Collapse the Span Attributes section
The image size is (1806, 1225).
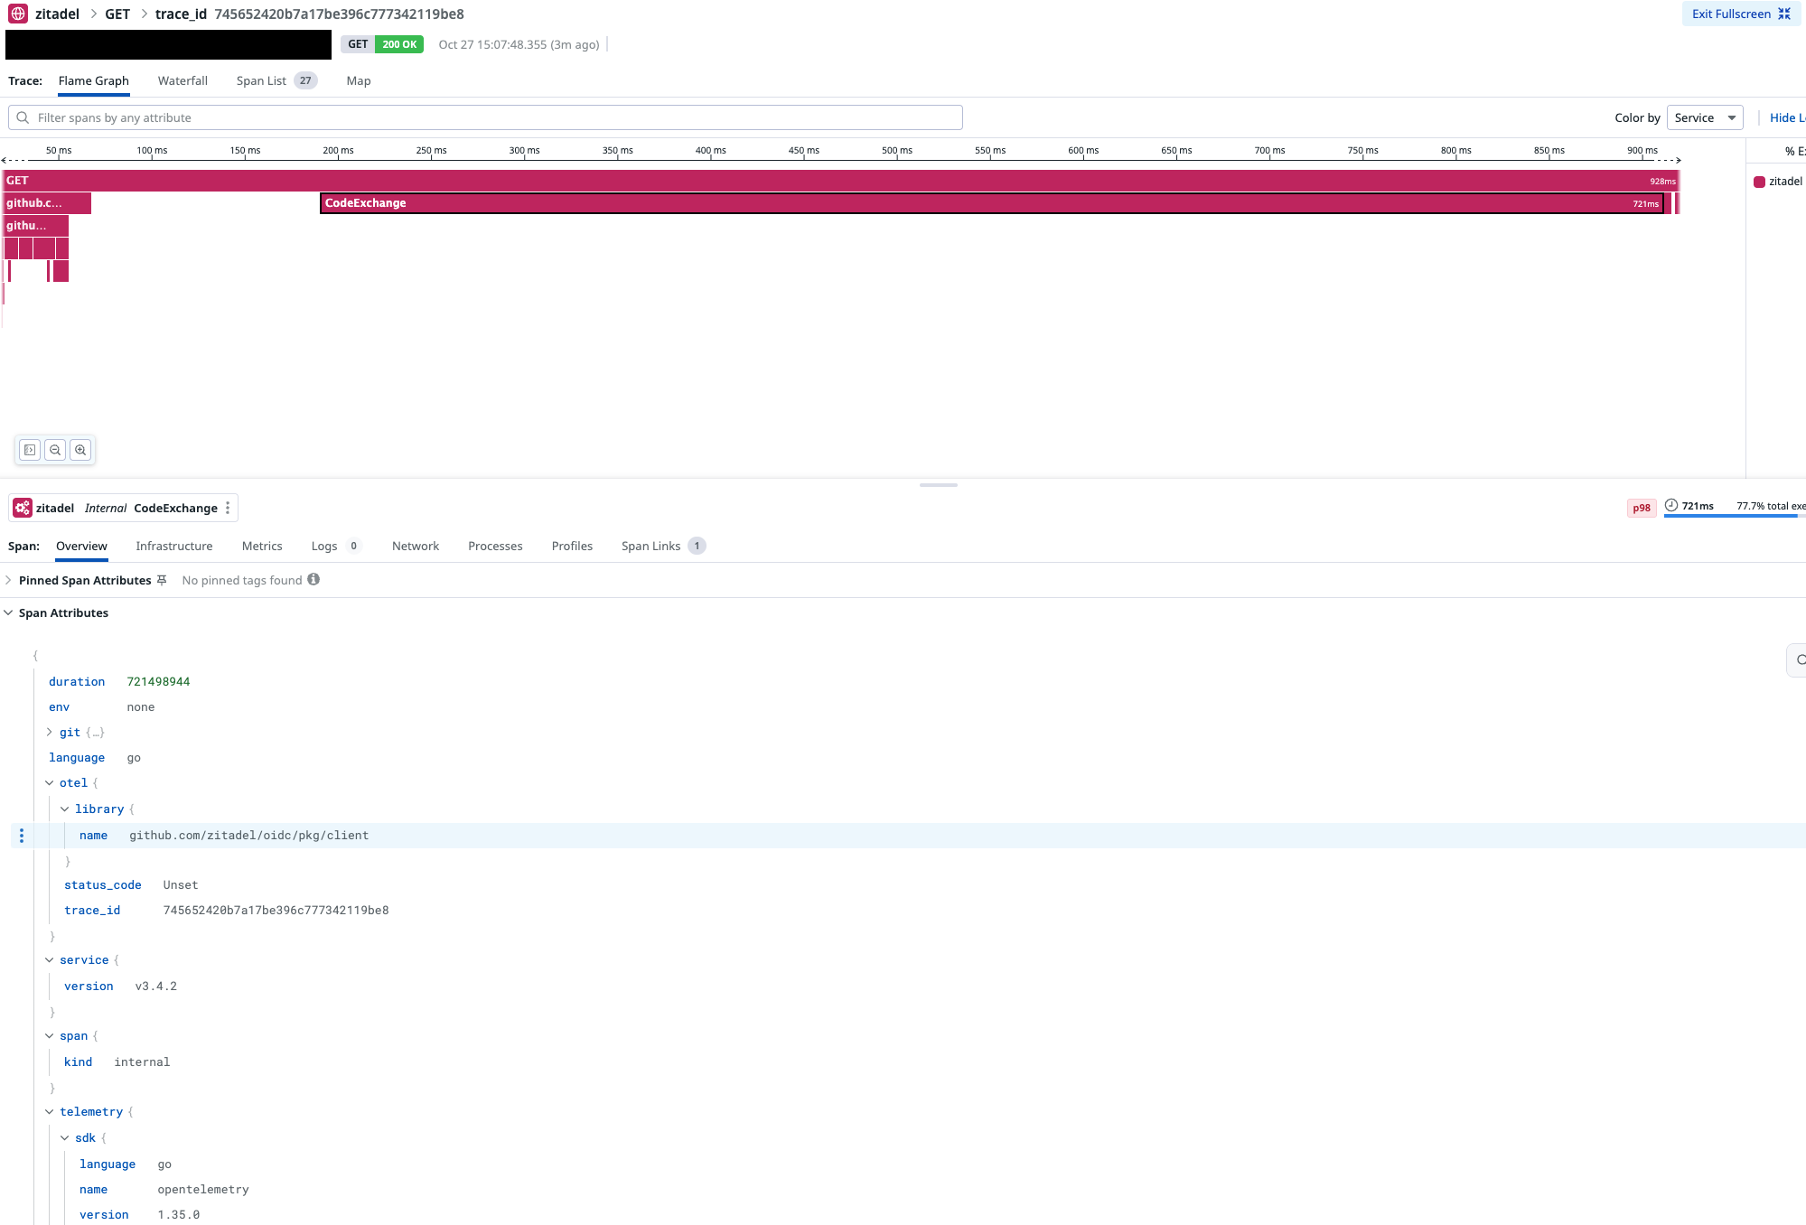[8, 612]
